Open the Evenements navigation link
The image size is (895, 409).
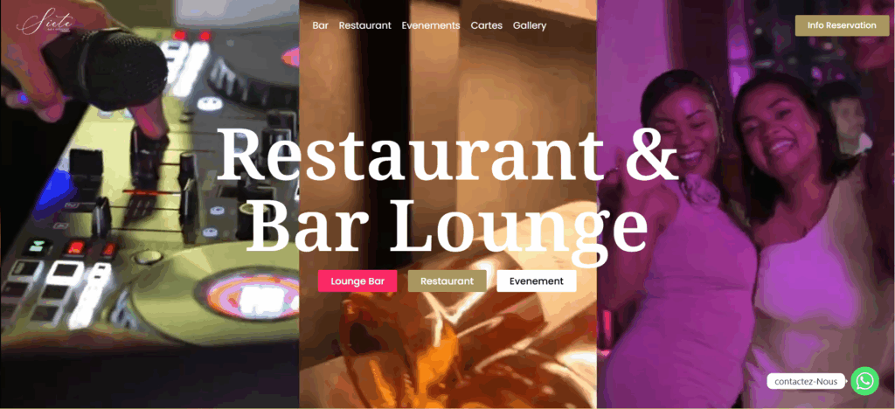[431, 25]
